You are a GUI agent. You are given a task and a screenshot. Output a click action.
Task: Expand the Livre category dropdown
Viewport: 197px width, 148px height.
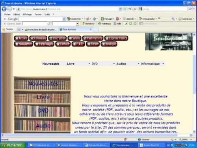pyautogui.click(x=89, y=64)
